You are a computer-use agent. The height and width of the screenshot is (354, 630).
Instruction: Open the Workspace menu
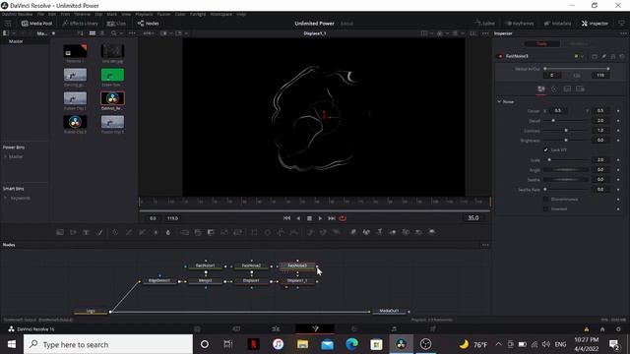pos(220,14)
